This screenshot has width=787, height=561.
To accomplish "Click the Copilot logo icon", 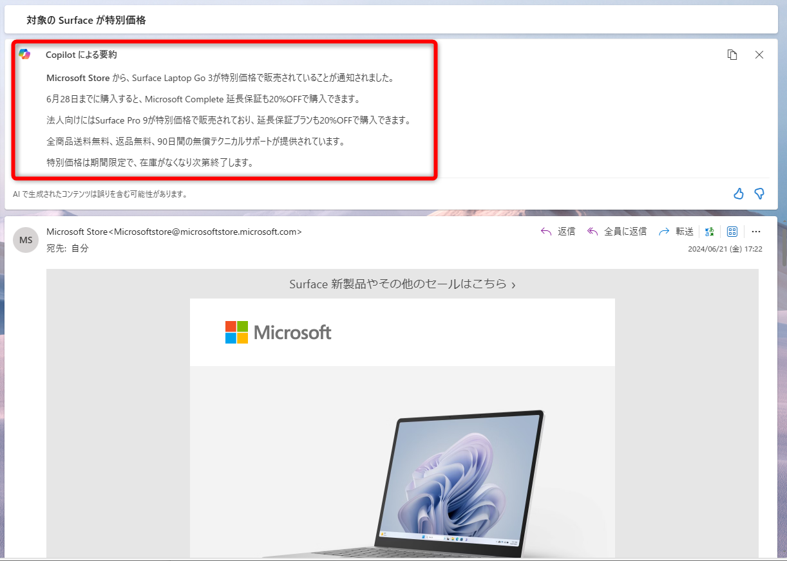I will (25, 55).
